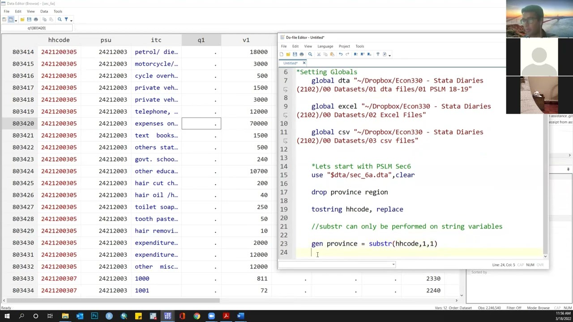
Task: Open the Do-file Editor Edit menu
Action: (295, 46)
